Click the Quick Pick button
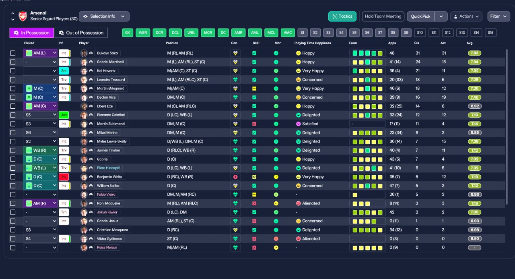 tap(421, 17)
